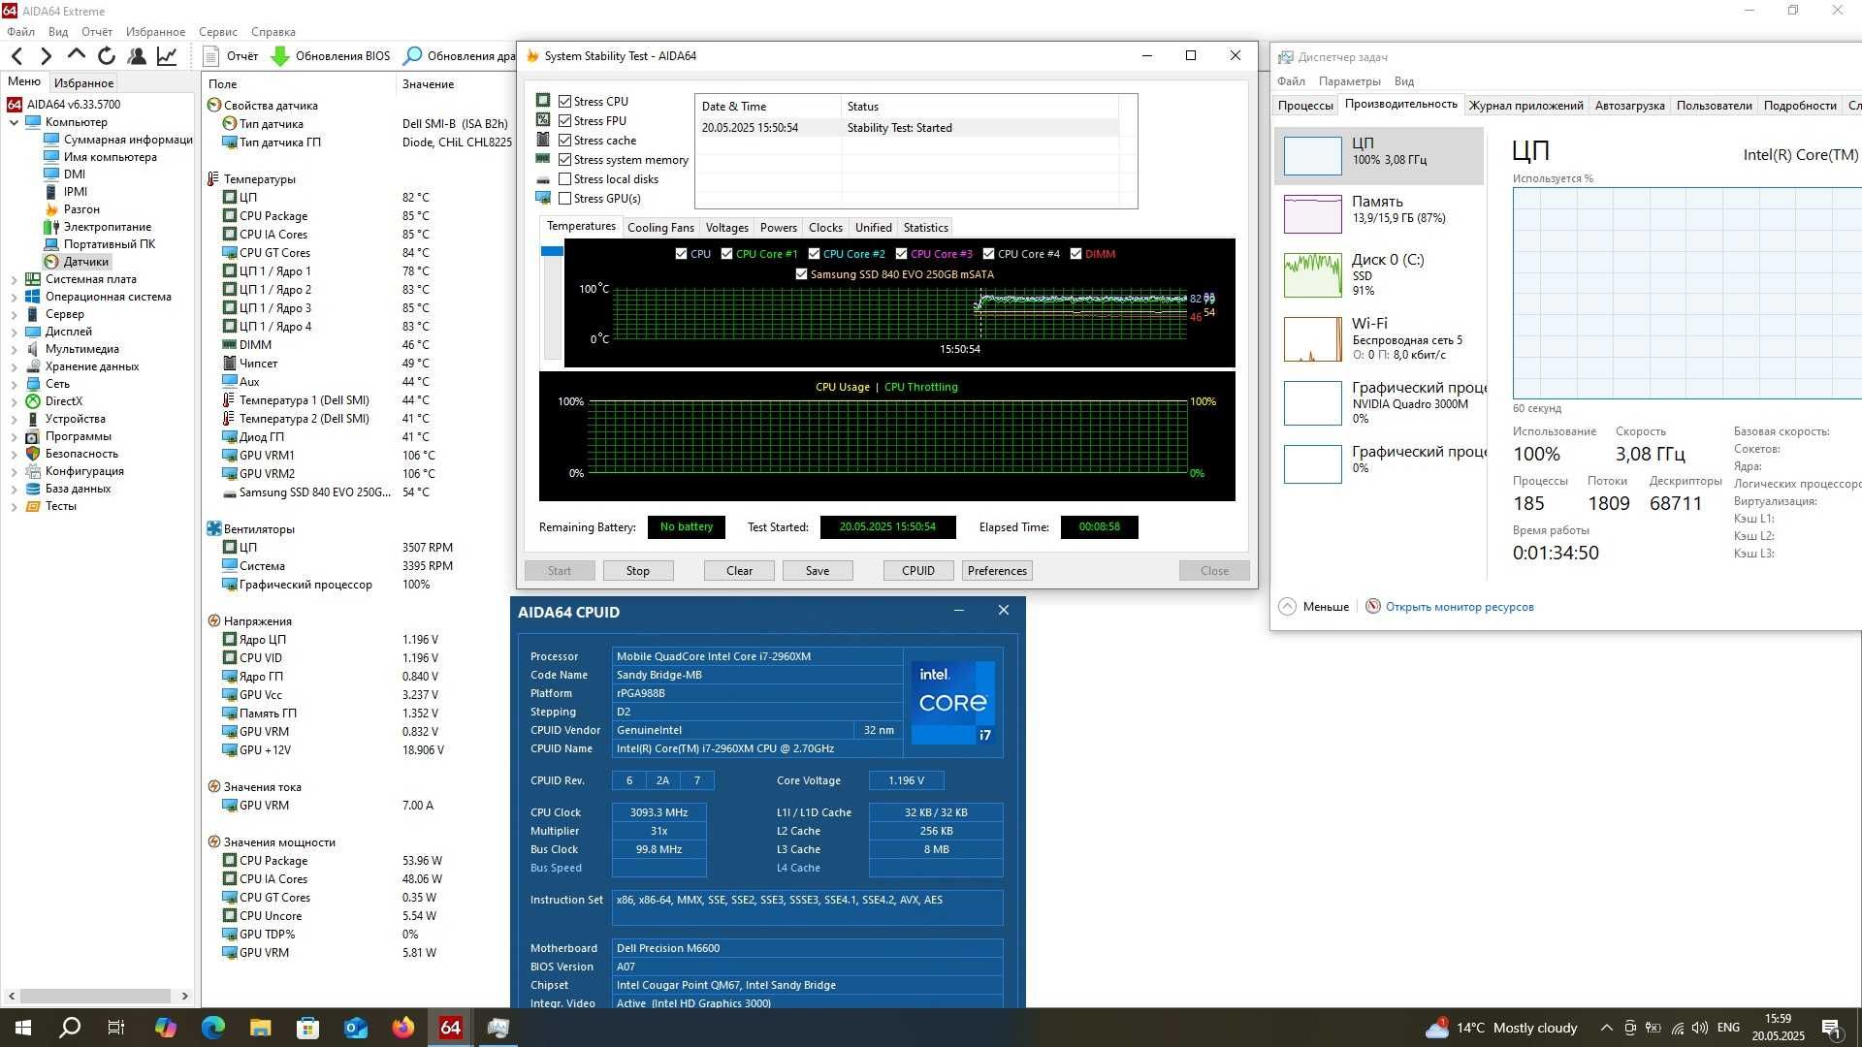1862x1047 pixels.
Task: Expand the Сервер tree node
Action: [15, 314]
